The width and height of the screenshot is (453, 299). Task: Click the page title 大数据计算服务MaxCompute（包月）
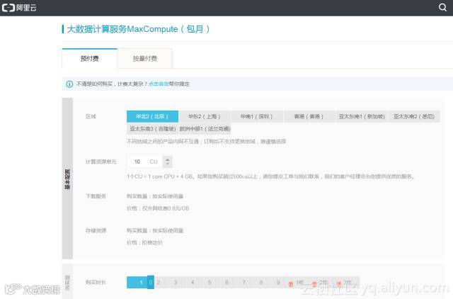[138, 29]
